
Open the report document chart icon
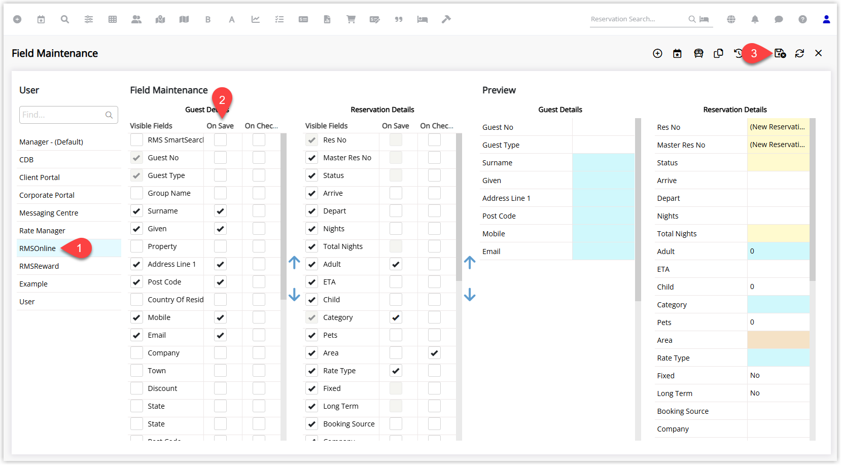pos(327,19)
